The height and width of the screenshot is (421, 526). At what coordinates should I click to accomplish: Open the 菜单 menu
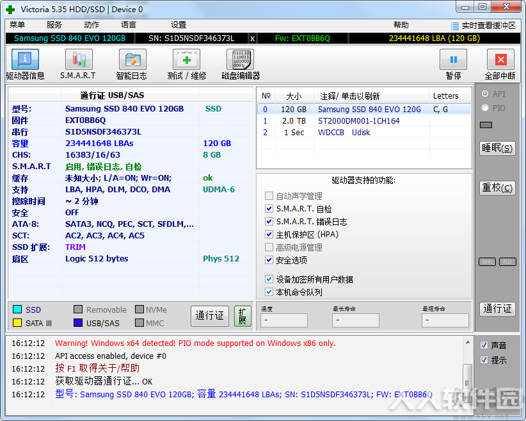[17, 25]
